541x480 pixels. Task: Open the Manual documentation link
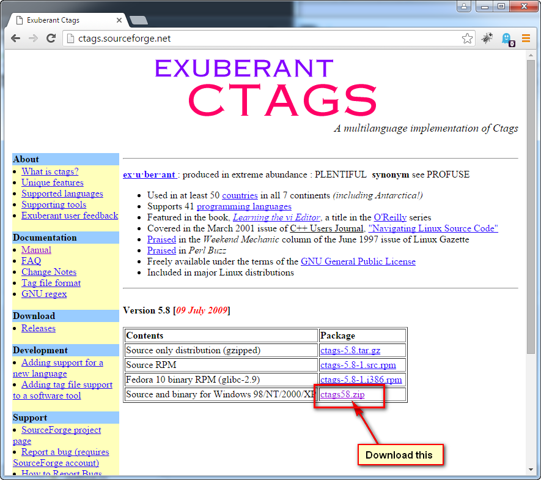coord(36,250)
